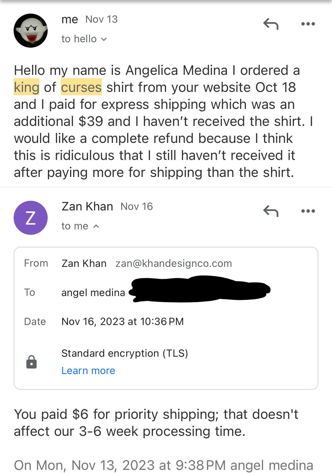This screenshot has width=332, height=473.
Task: Tap the zan@khandesignco.com email address
Action: tap(174, 263)
